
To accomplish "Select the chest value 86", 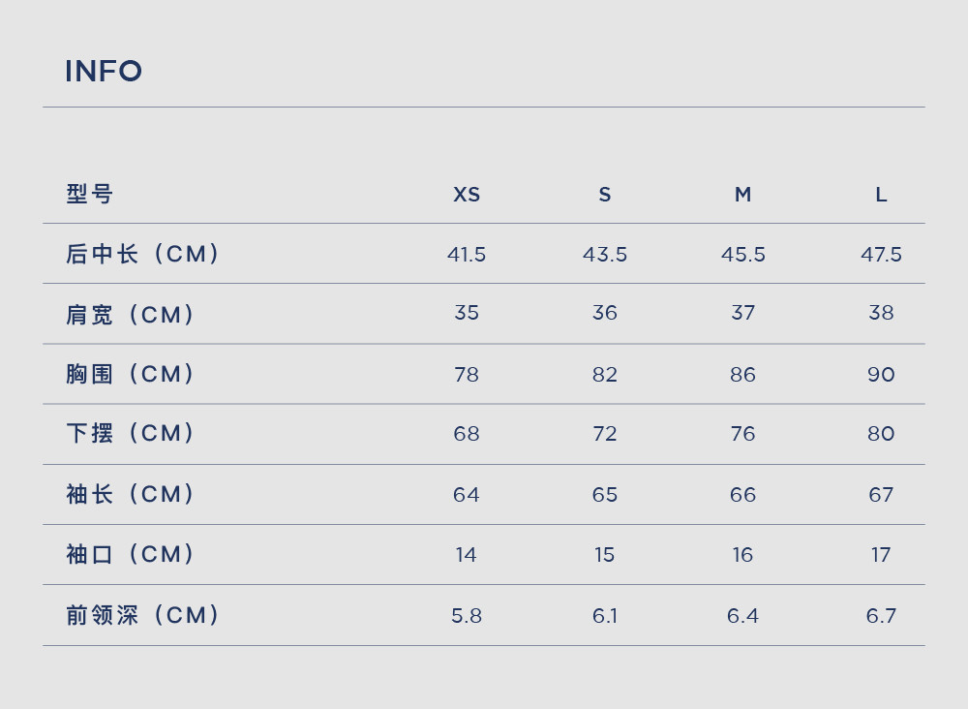I will click(x=743, y=374).
